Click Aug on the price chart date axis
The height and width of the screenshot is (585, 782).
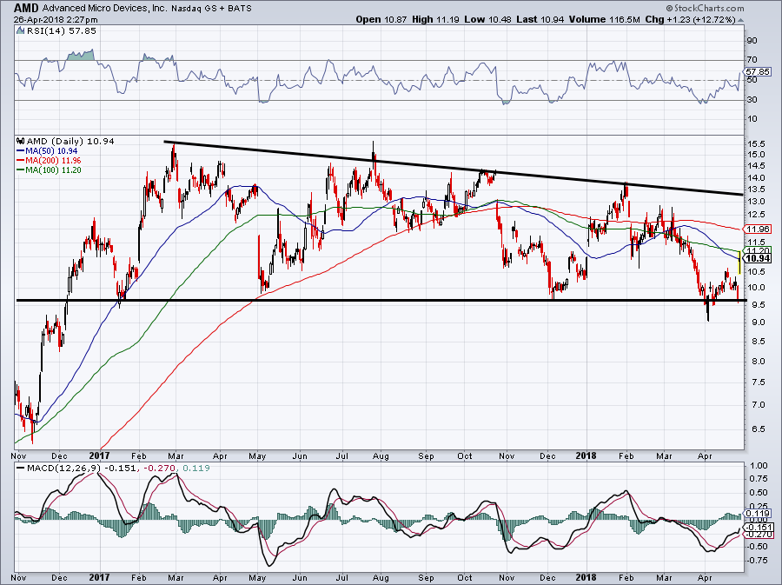[381, 455]
